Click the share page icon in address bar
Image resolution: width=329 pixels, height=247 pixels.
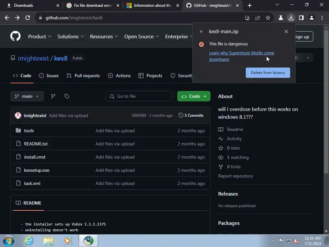(258, 18)
